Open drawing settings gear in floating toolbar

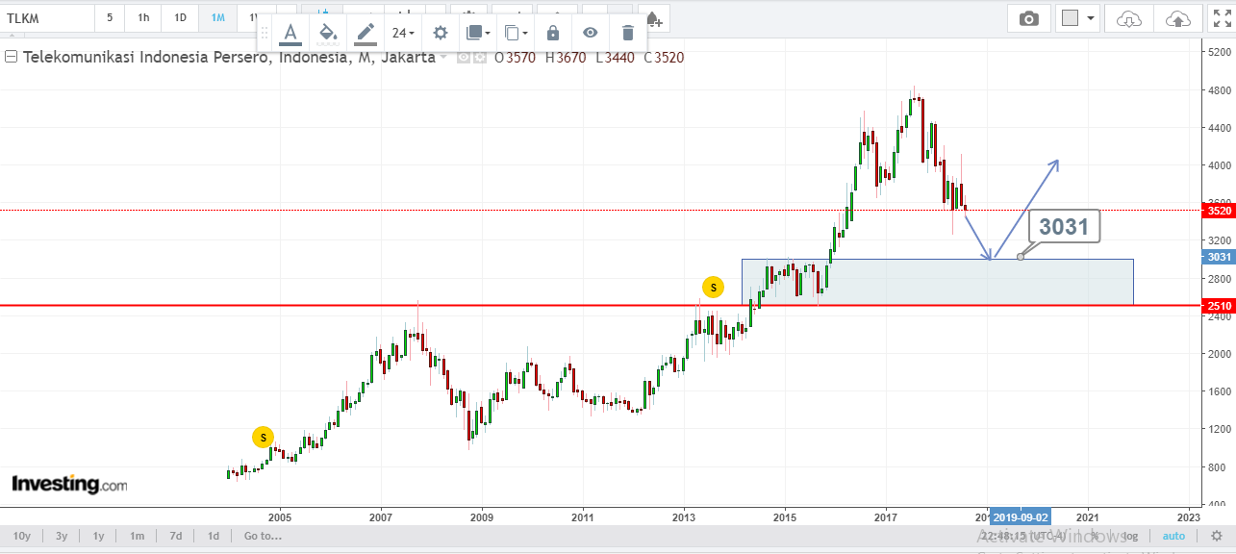pyautogui.click(x=441, y=33)
